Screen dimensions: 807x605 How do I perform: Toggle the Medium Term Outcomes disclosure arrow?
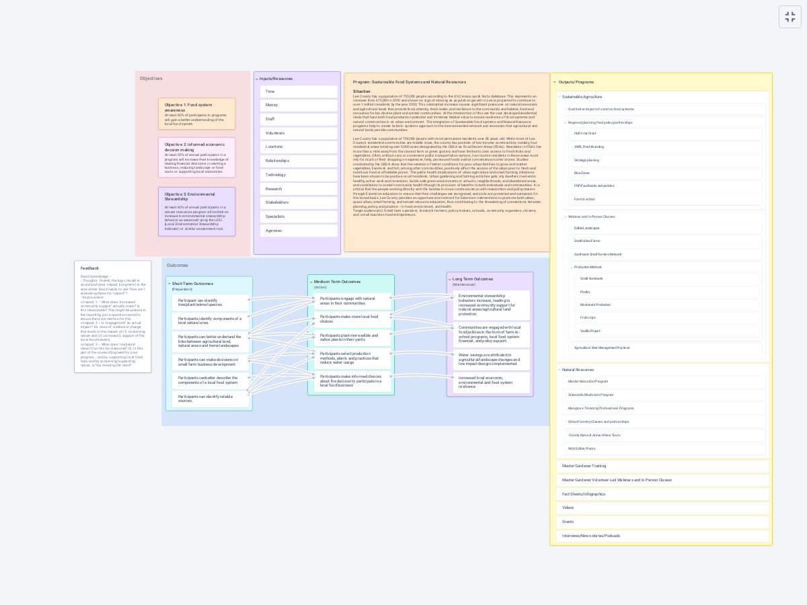click(311, 282)
